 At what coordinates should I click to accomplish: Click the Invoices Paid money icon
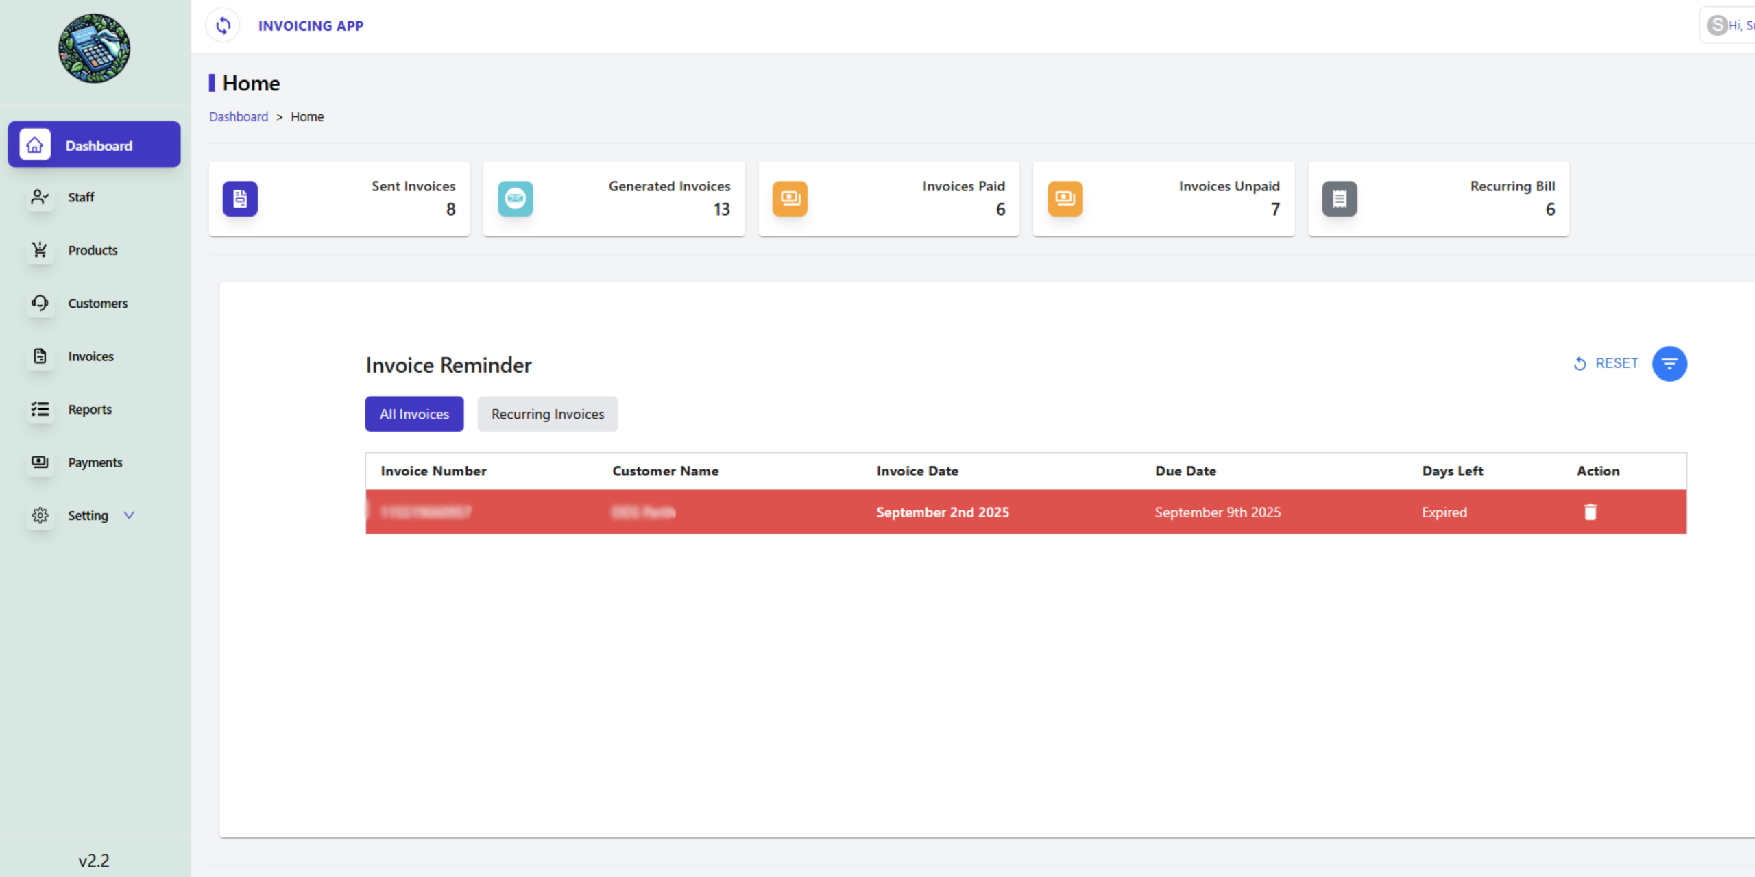tap(790, 199)
